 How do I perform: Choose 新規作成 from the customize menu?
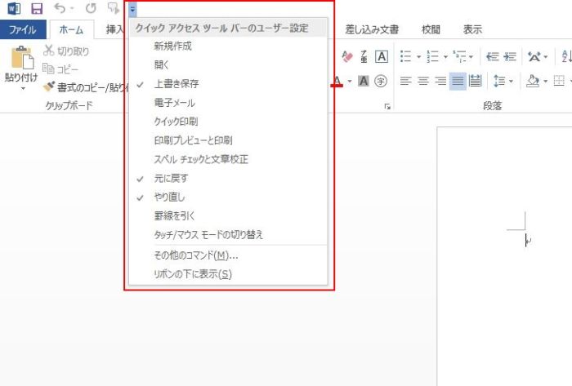tap(173, 47)
